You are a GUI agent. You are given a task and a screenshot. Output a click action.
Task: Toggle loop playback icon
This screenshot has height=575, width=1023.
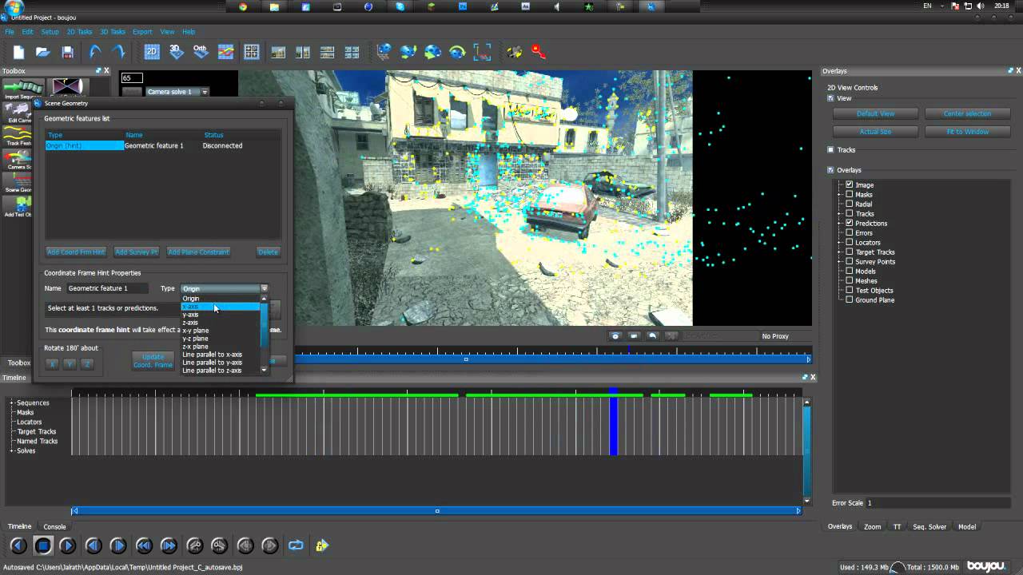click(x=296, y=546)
